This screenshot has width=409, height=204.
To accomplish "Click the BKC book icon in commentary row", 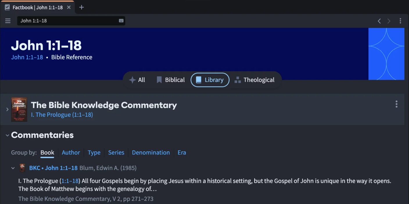I will [22, 168].
